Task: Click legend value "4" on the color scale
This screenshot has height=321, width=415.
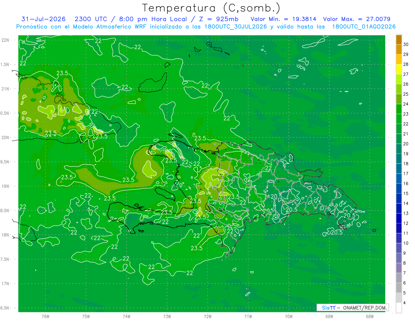Action: 405,303
